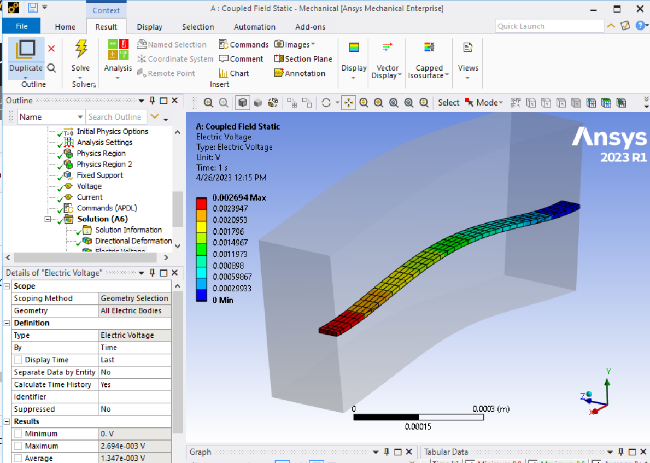Click the Calculate Time History value Yes
The height and width of the screenshot is (463, 650).
(x=134, y=385)
